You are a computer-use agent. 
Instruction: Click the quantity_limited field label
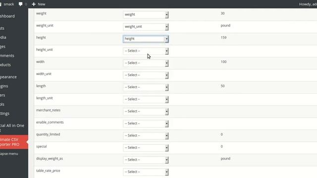[48, 134]
